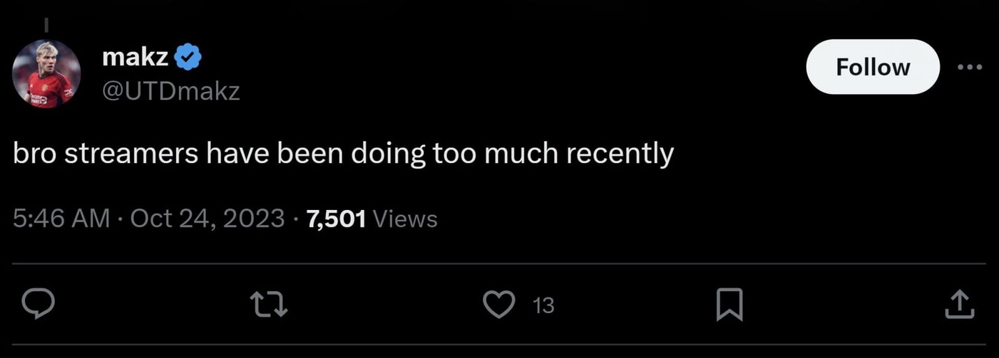Follow the makz account
Image resolution: width=999 pixels, height=358 pixels.
pyautogui.click(x=872, y=67)
